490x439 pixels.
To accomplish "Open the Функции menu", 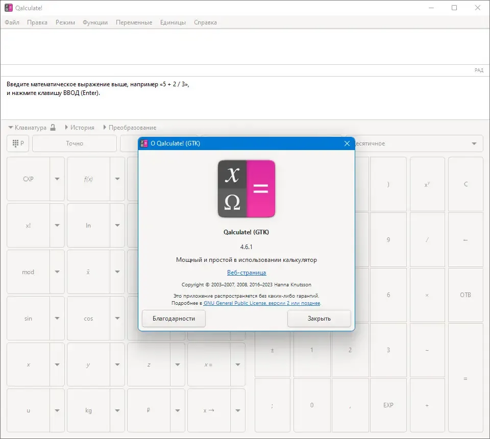I will coord(95,22).
